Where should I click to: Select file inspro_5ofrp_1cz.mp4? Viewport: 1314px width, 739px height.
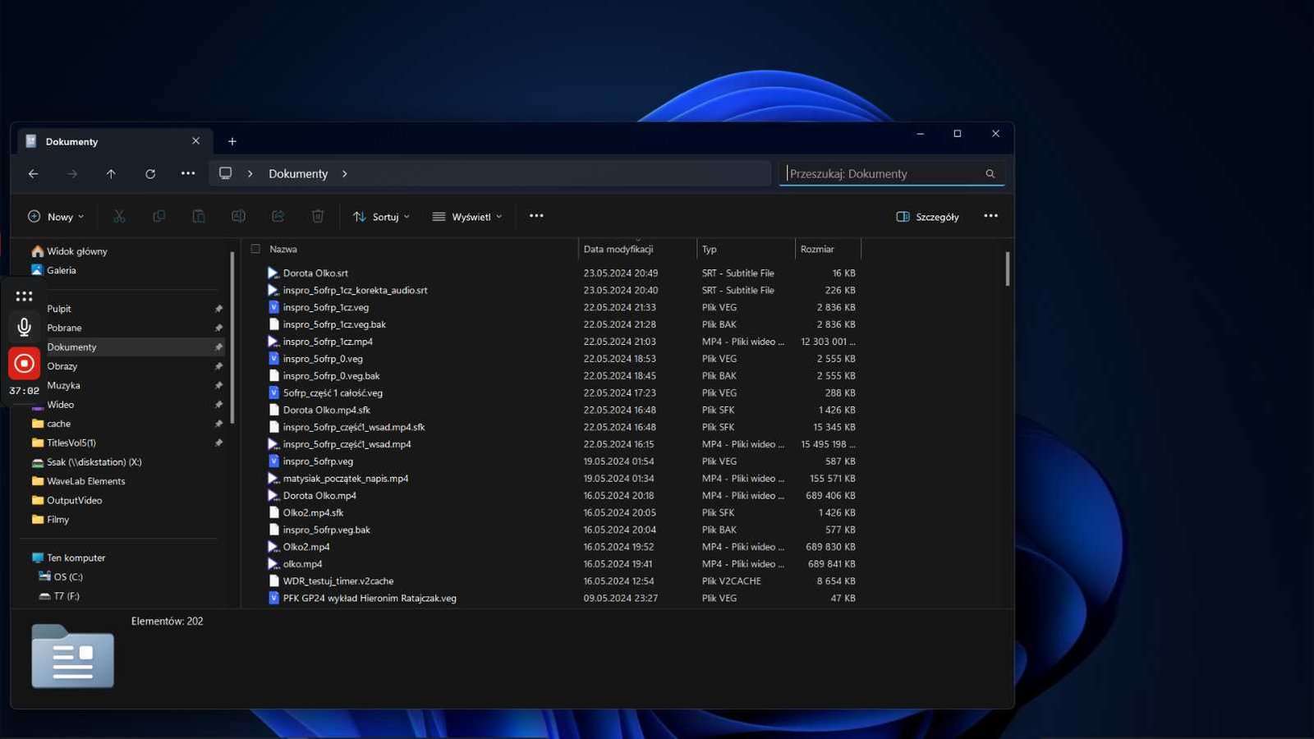tap(328, 342)
